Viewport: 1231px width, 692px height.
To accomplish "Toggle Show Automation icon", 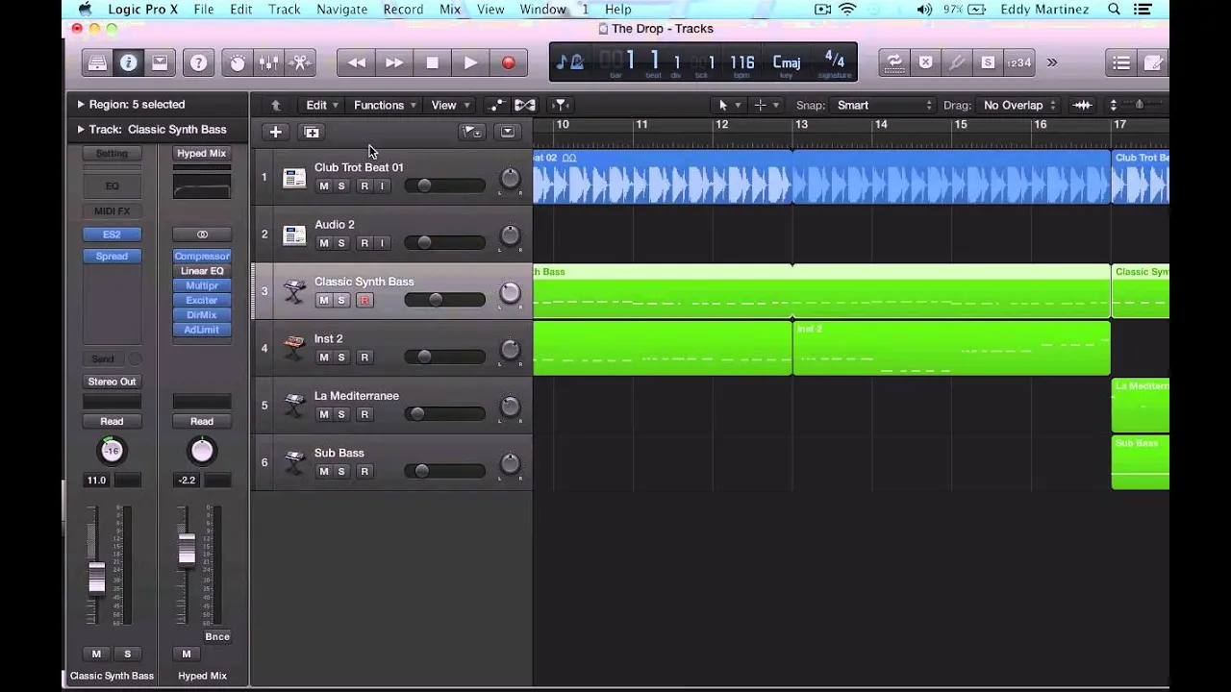I will [x=495, y=105].
